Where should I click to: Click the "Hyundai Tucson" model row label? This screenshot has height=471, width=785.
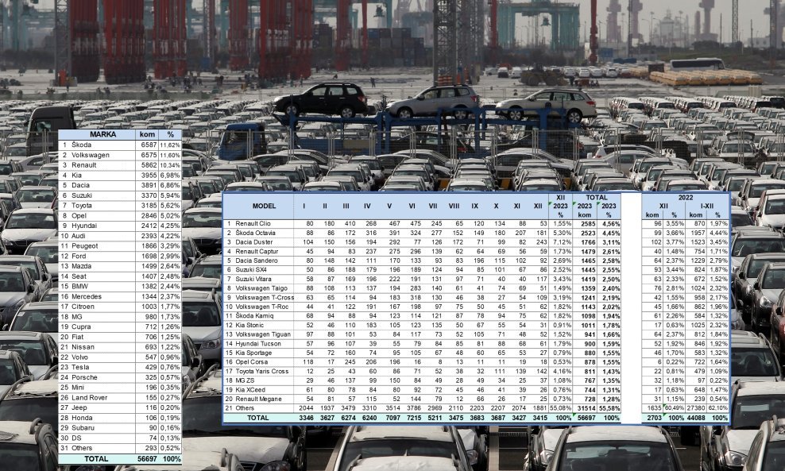pyautogui.click(x=258, y=343)
